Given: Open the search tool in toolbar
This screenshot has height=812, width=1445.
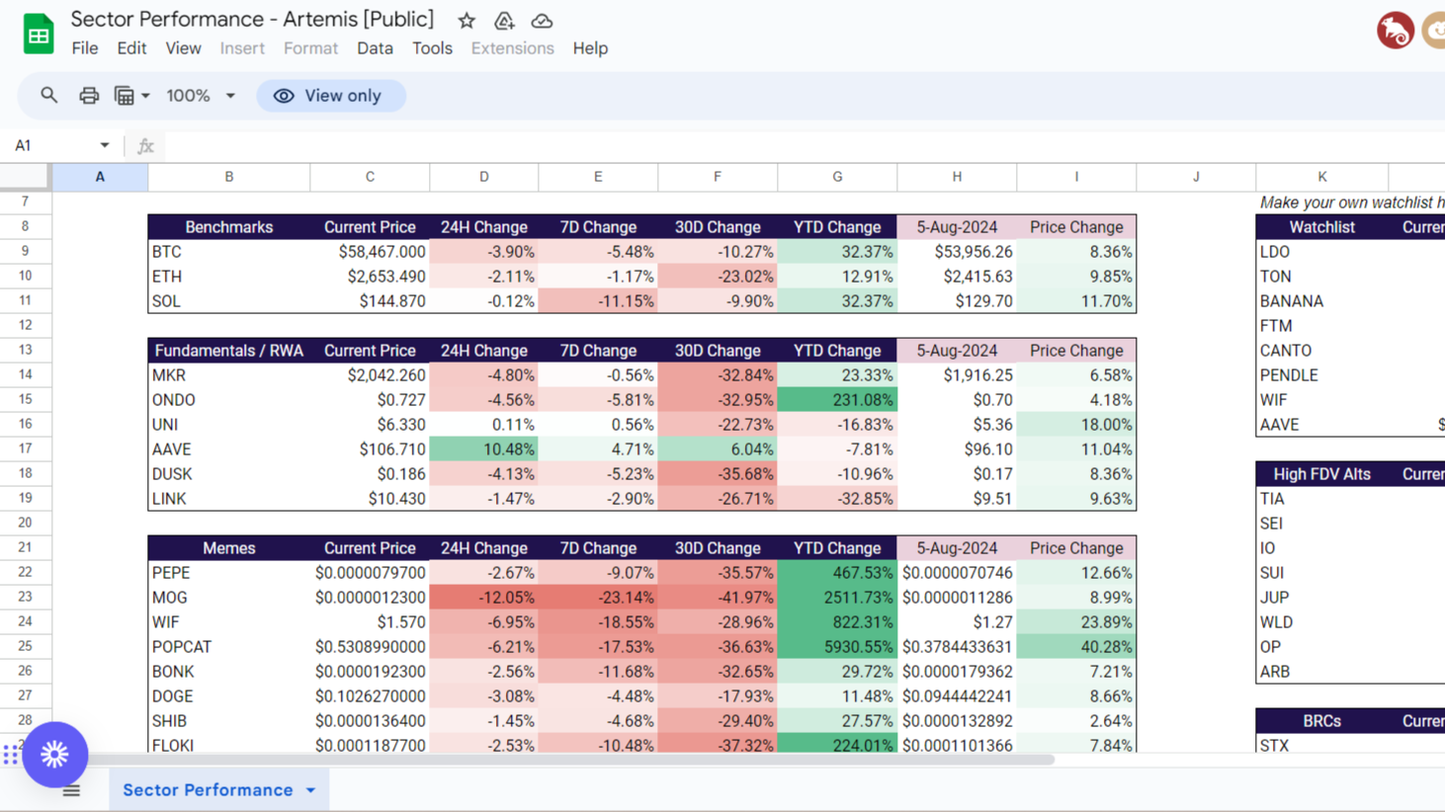Looking at the screenshot, I should (x=48, y=96).
